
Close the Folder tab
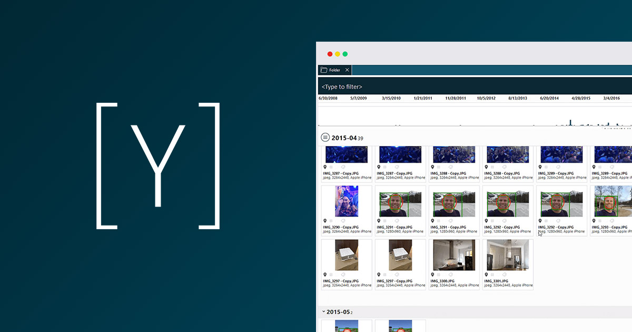tap(347, 70)
